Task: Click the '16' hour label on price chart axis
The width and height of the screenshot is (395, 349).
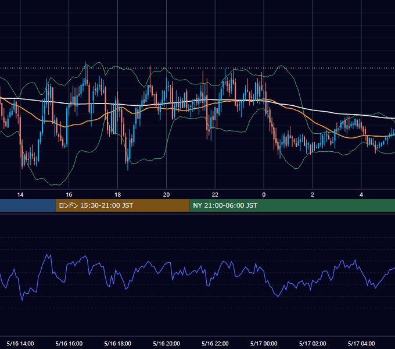Action: pos(69,195)
